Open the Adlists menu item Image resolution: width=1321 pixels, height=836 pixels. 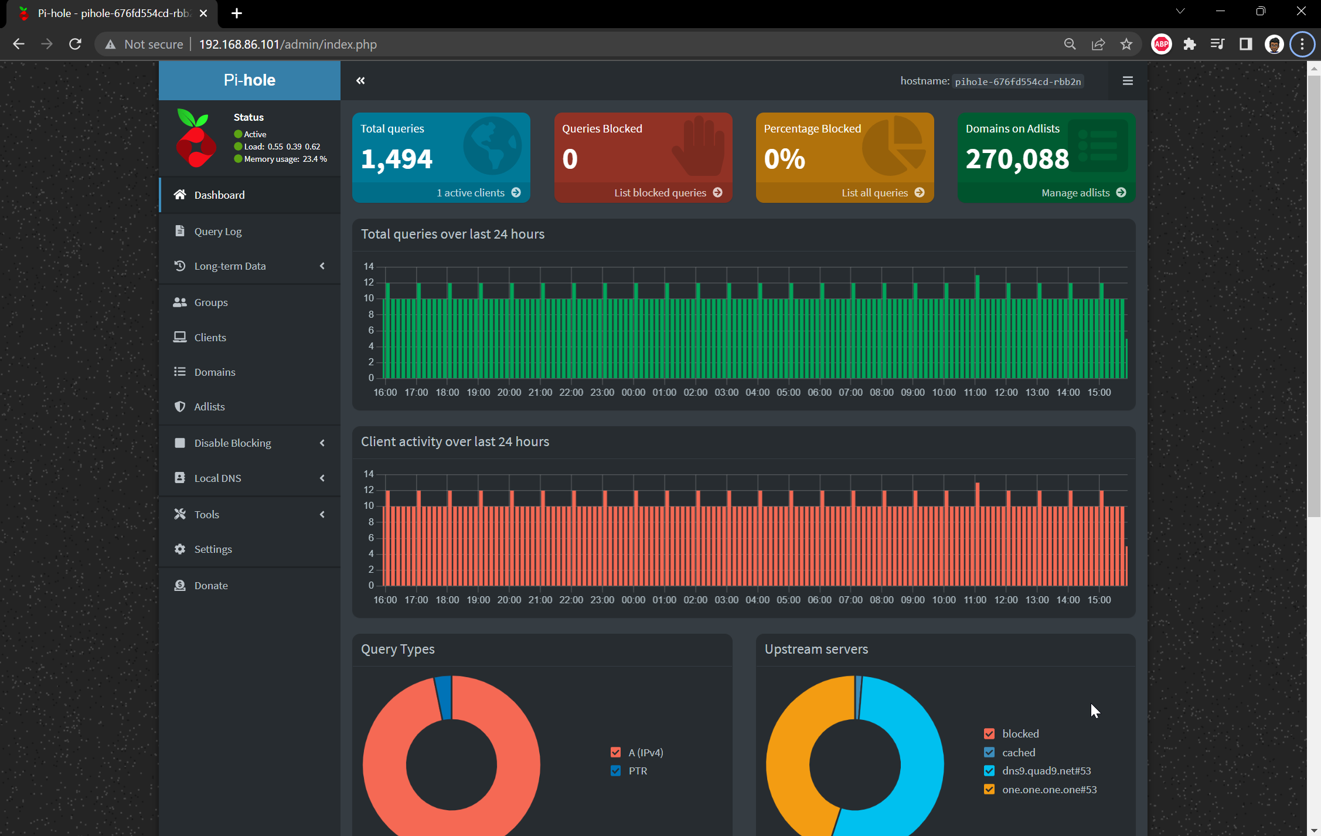(250, 406)
